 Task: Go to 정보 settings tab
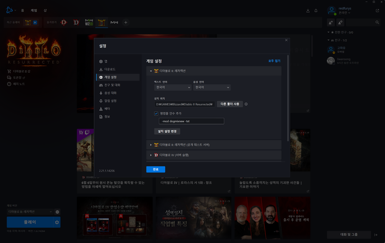pyautogui.click(x=118, y=117)
